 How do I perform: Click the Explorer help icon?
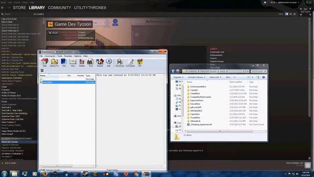click(263, 77)
